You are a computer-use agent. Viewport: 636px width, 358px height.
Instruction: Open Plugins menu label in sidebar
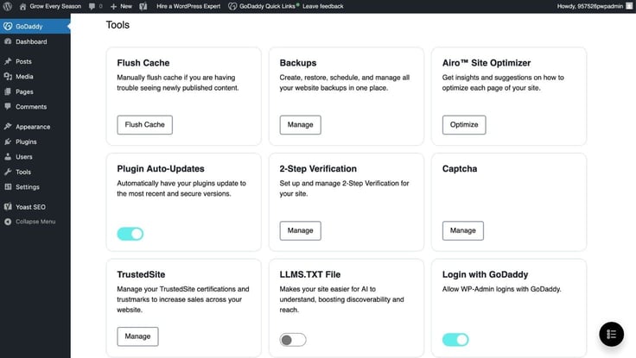pyautogui.click(x=26, y=141)
